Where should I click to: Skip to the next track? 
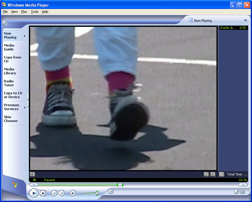click(x=62, y=193)
